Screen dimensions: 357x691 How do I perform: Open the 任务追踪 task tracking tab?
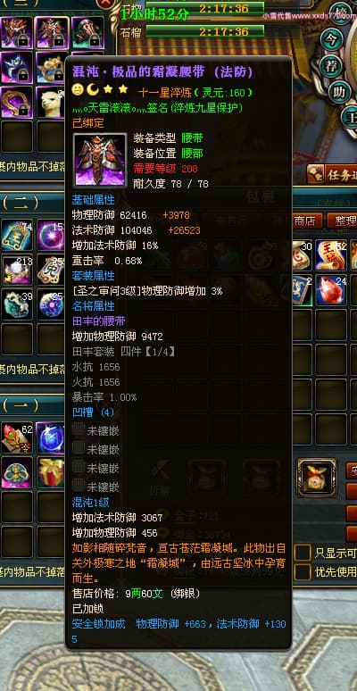[332, 175]
